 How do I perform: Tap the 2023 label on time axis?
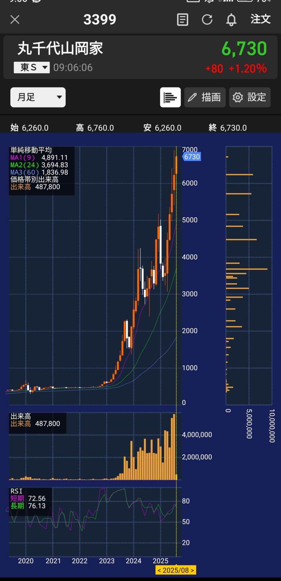click(107, 561)
